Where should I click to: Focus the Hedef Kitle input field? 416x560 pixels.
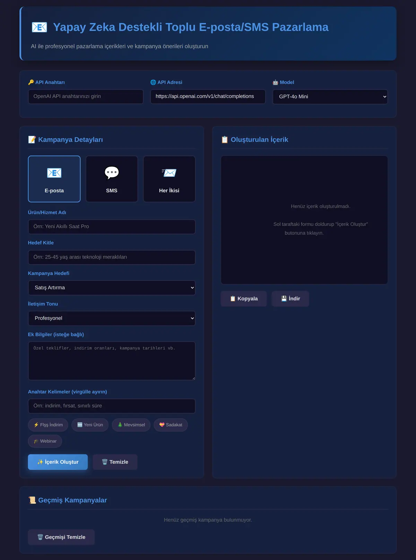pos(112,257)
